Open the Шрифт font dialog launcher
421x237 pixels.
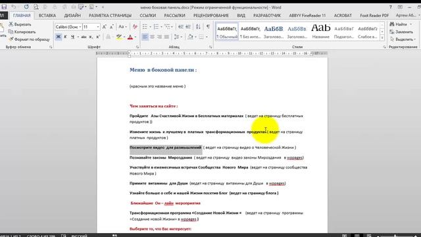(137, 47)
